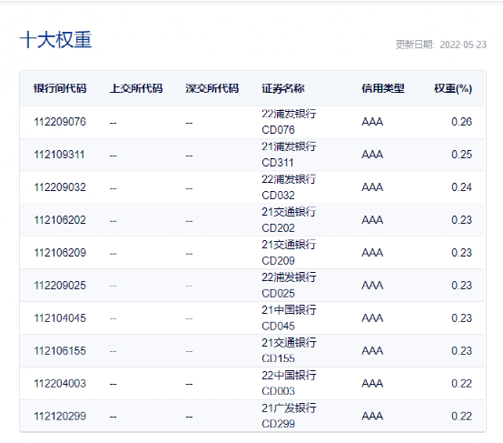Select code 112120299

(60, 417)
